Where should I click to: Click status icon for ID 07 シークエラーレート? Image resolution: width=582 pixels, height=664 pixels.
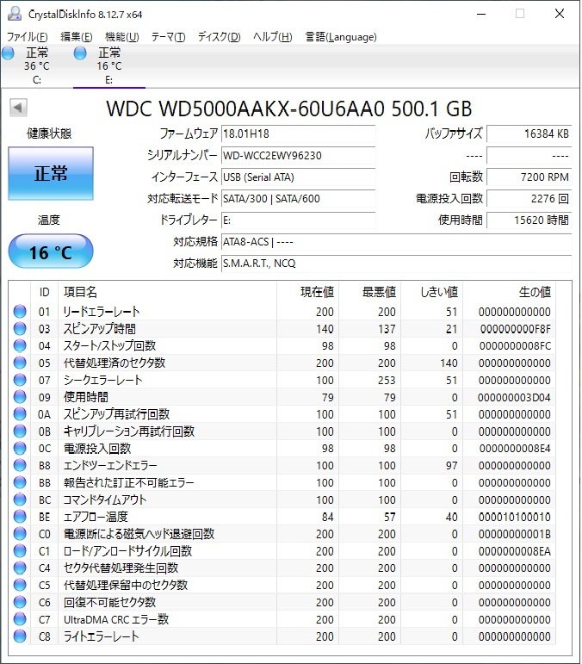[x=20, y=380]
